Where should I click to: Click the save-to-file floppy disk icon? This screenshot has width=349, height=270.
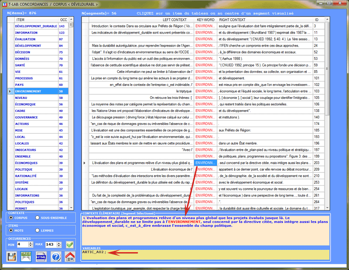click(12, 256)
